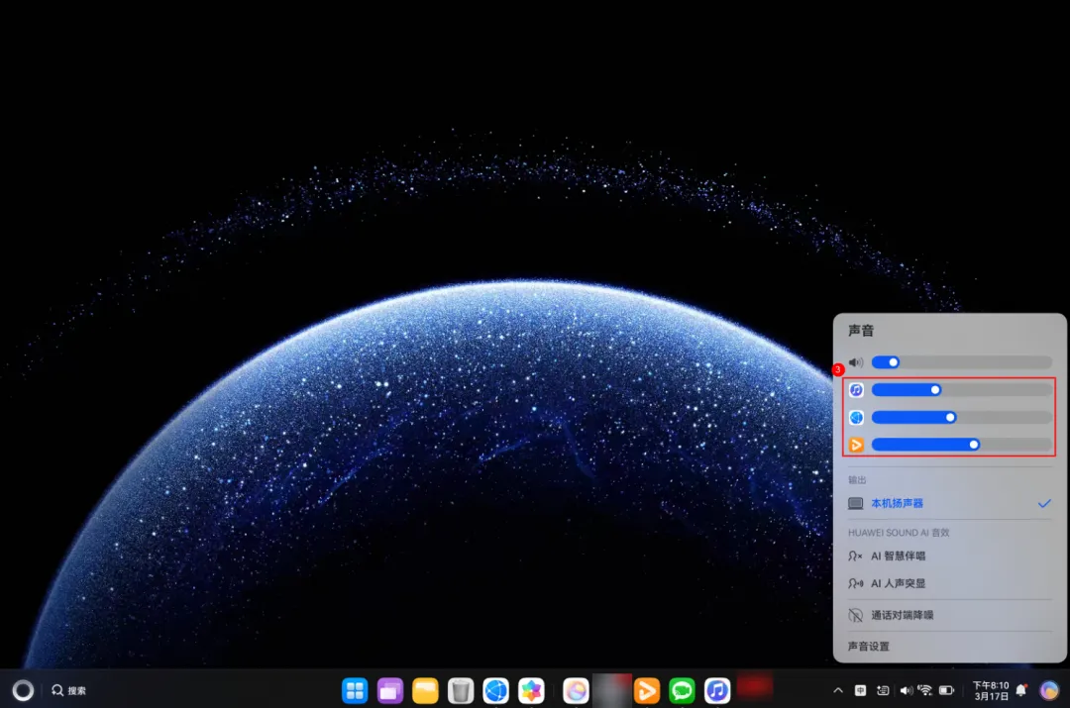Launch the yellow Files app from dock
Screen dimensions: 1070x708
click(x=425, y=690)
